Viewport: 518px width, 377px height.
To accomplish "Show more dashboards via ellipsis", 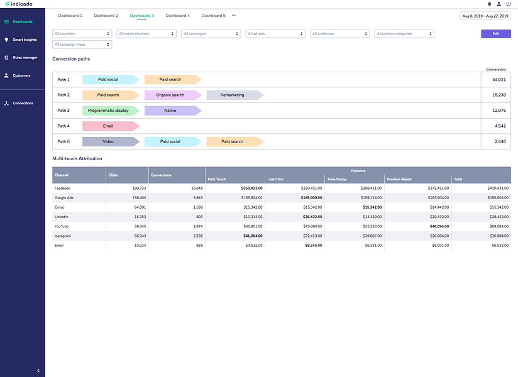I will click(x=234, y=15).
